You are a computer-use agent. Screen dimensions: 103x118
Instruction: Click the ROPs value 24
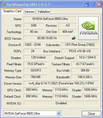click(x=33, y=51)
